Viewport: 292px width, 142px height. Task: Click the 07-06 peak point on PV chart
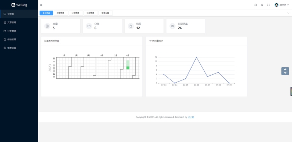tap(196, 57)
